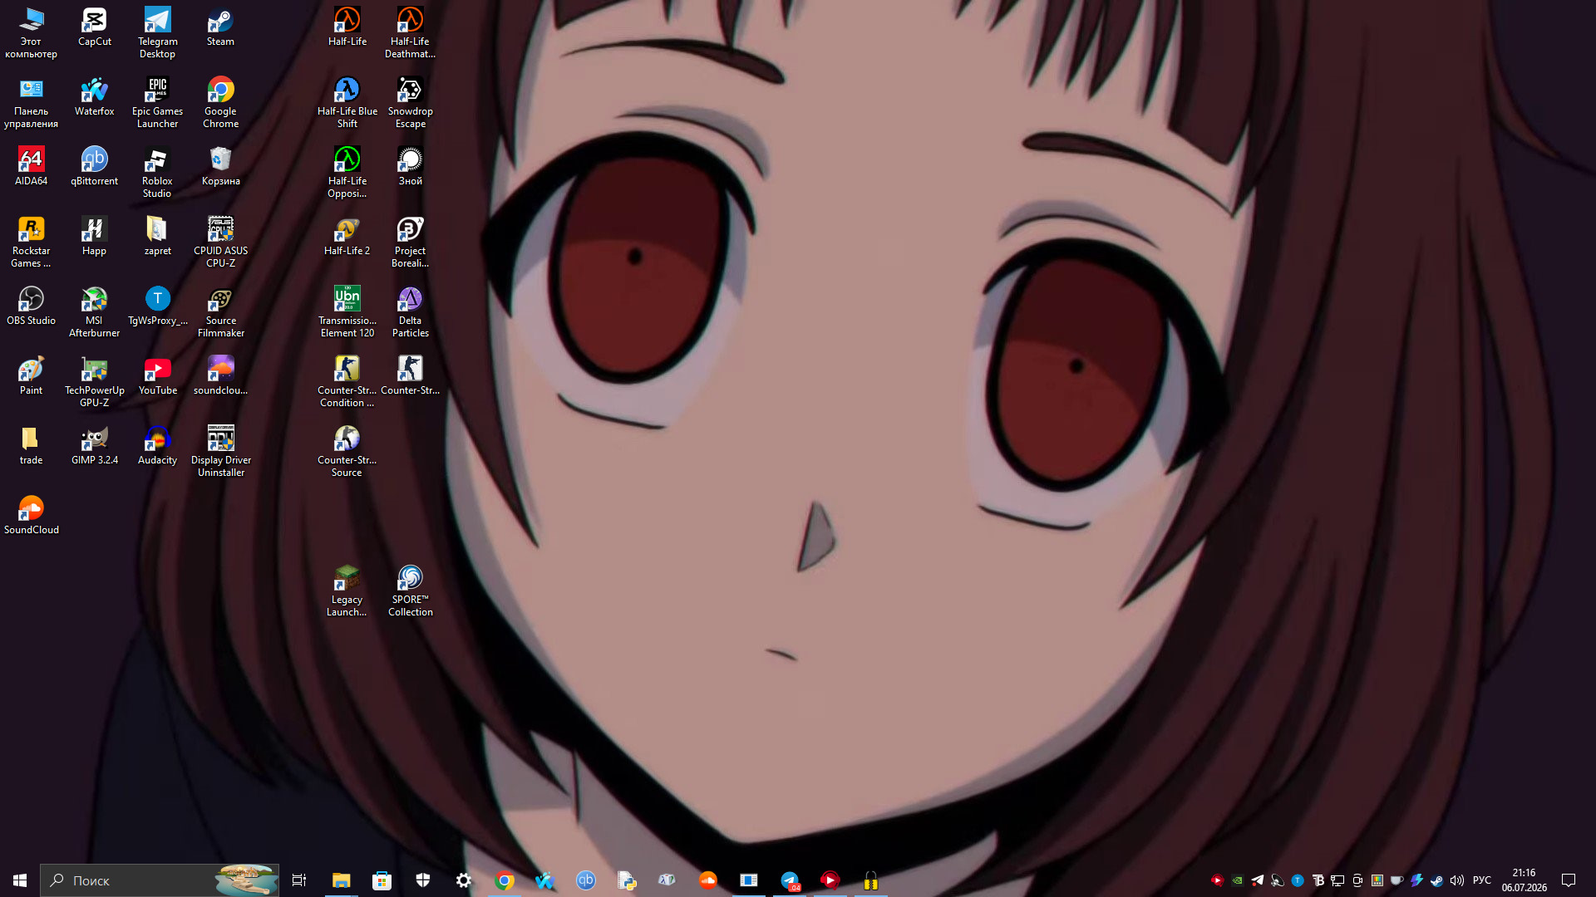The height and width of the screenshot is (897, 1596).
Task: Select the Counter-Strike Source desktop icon
Action: click(x=347, y=452)
